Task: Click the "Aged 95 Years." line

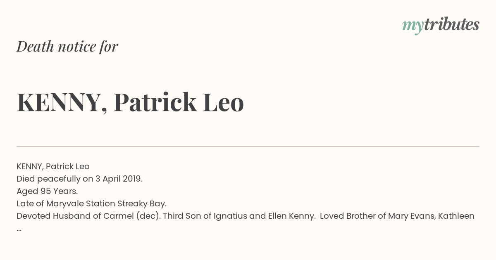Action: coord(47,191)
